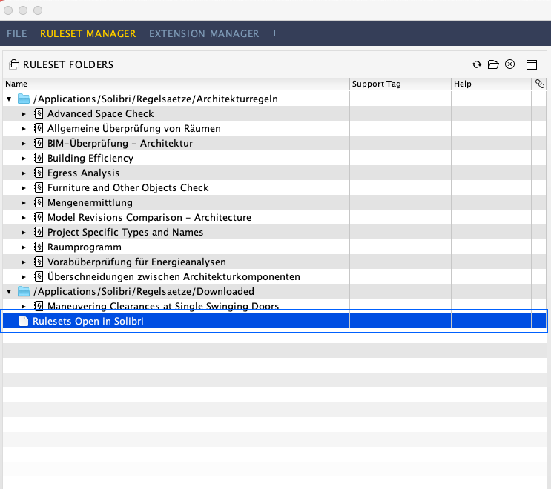Expand Advanced Space Check
The height and width of the screenshot is (489, 551).
[x=24, y=114]
